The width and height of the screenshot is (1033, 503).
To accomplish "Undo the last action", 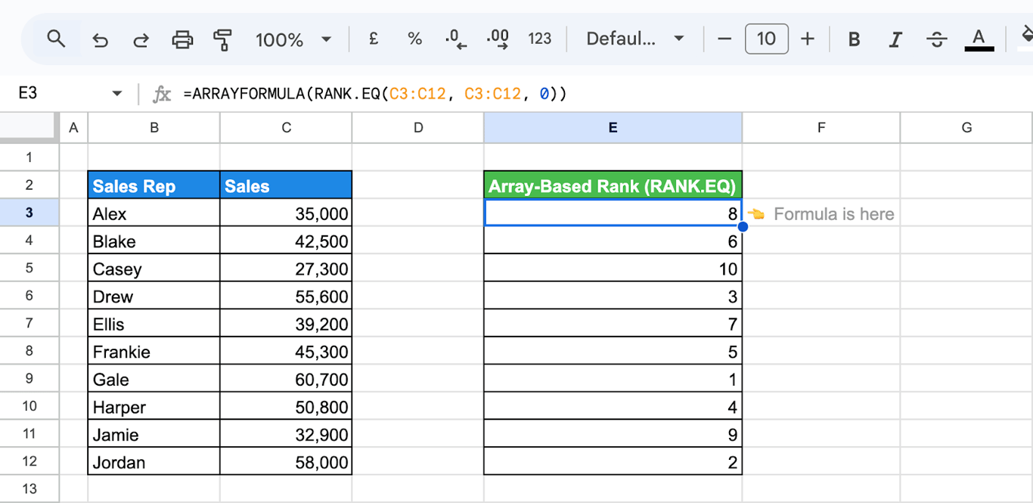I will point(100,39).
